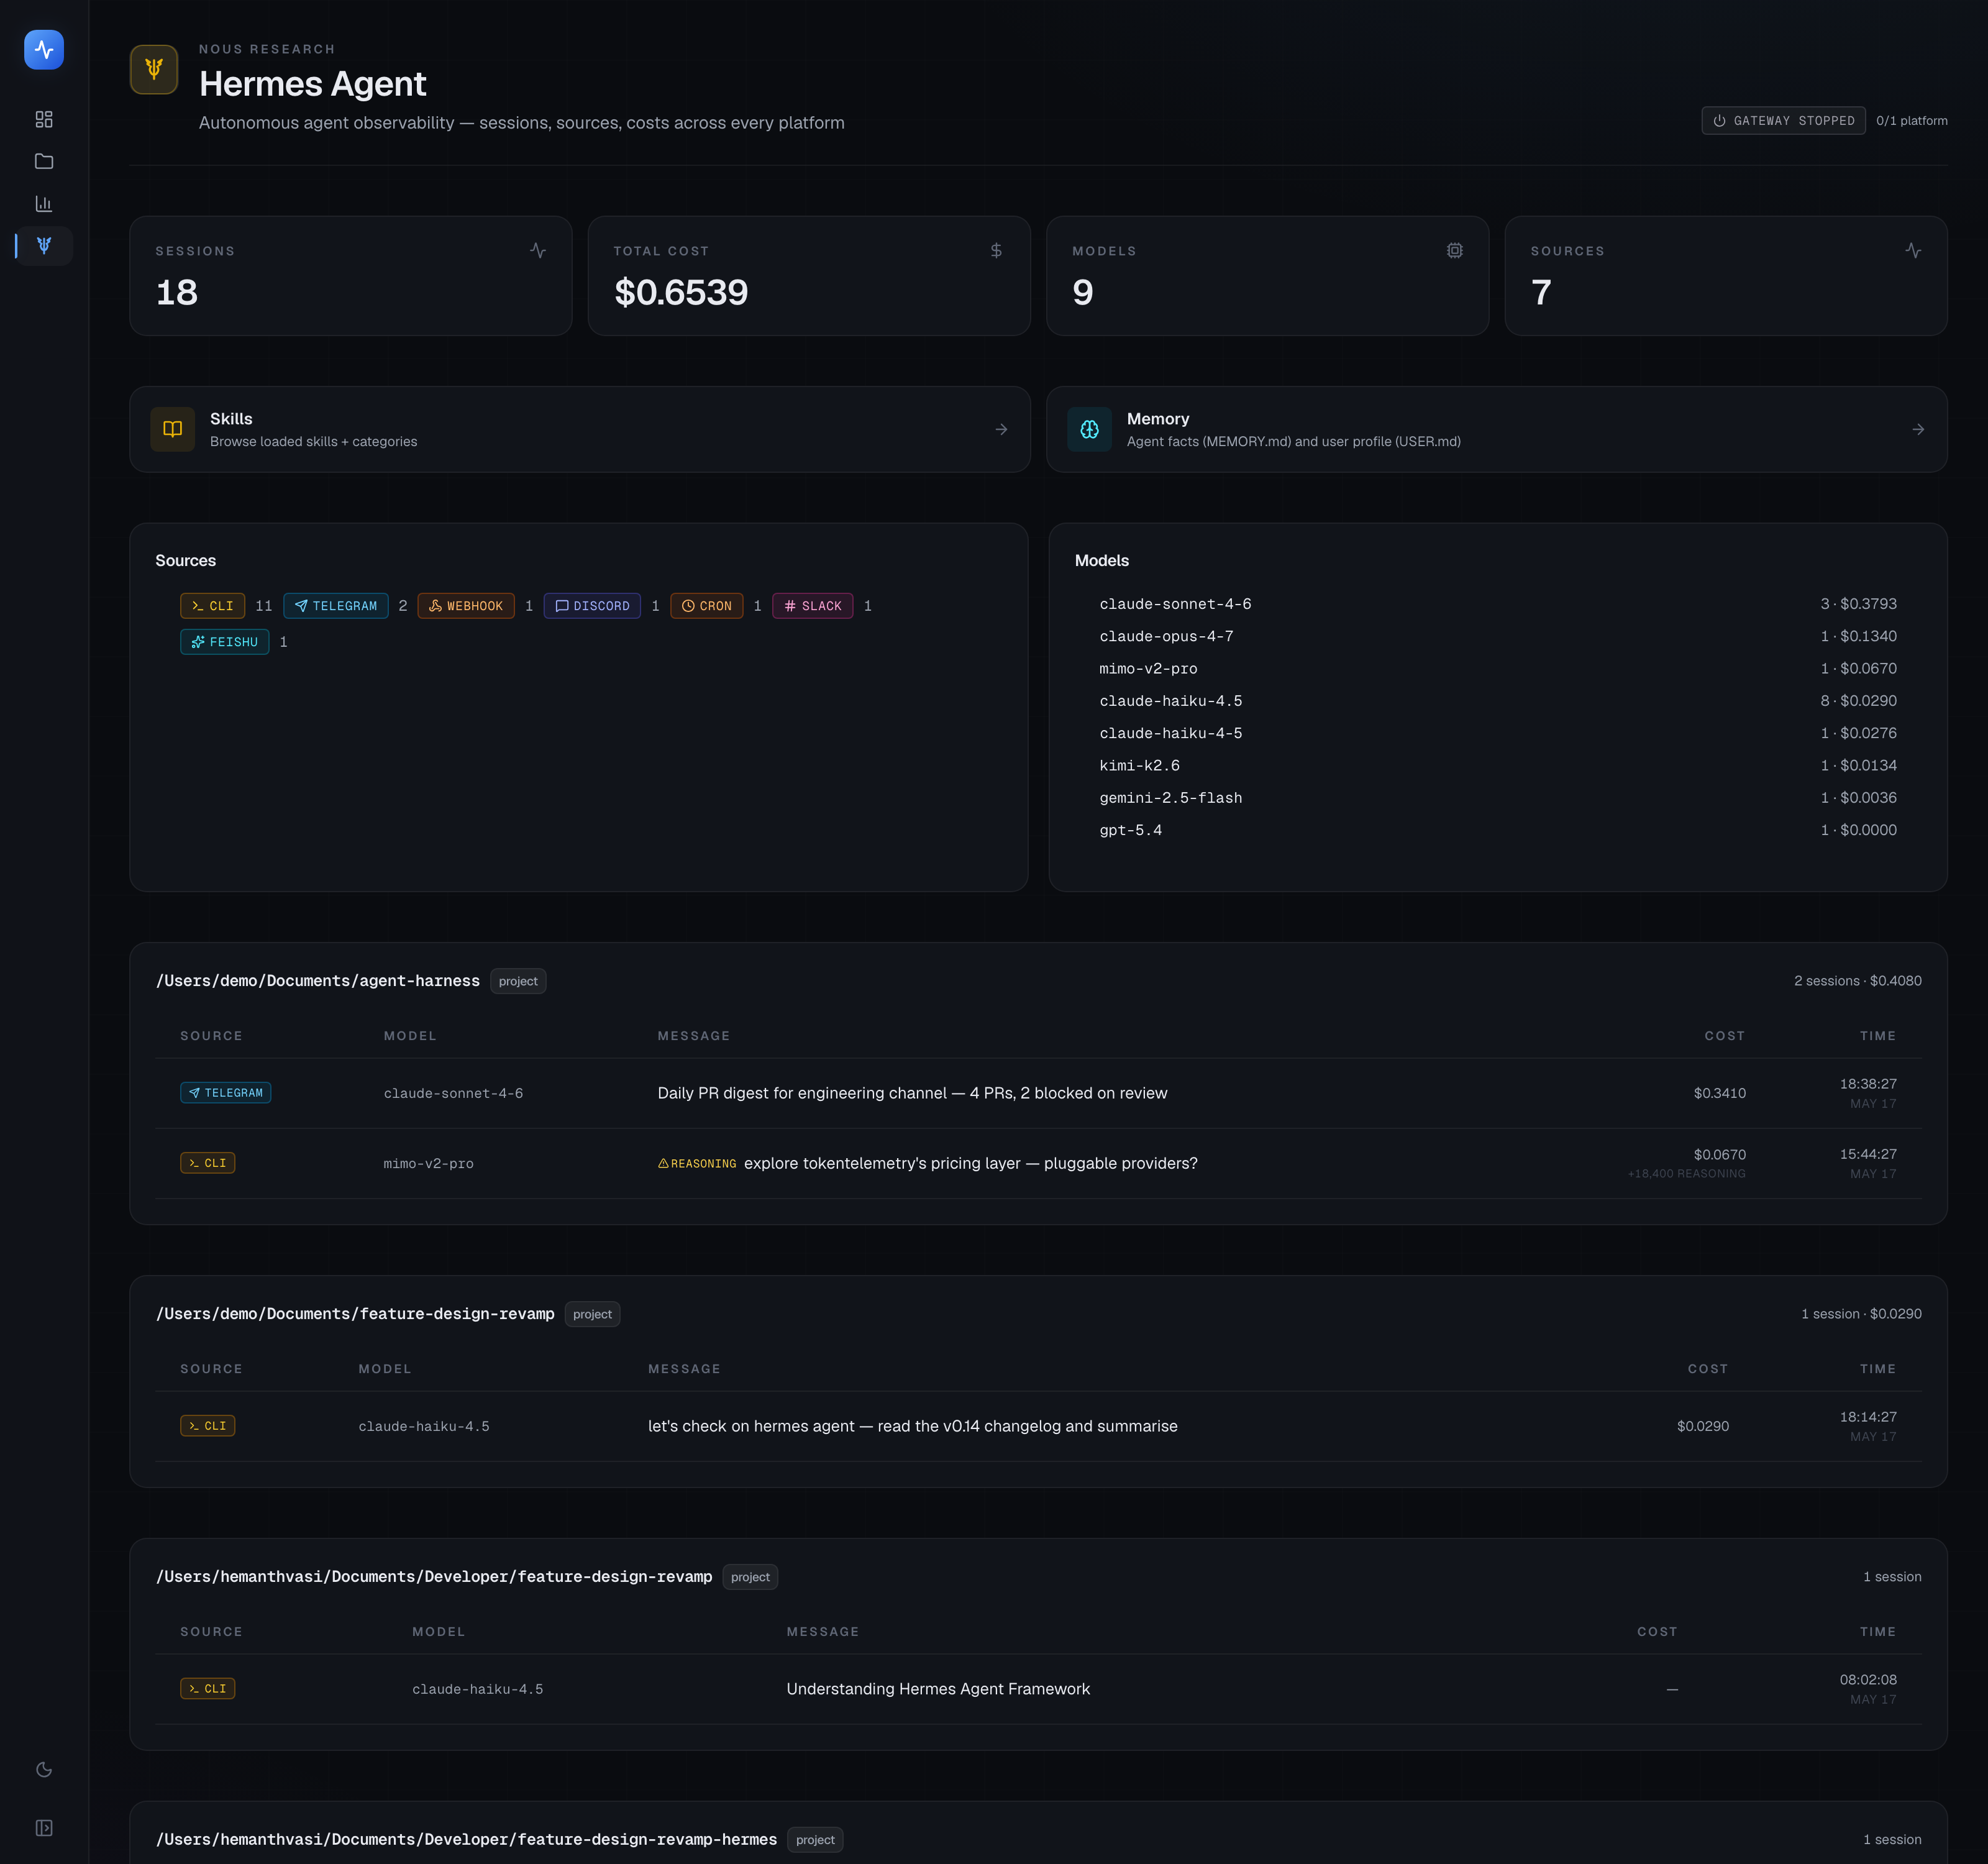1988x1864 pixels.
Task: Click the hemanthvasi Developer/feature-design-revamp path heading
Action: tap(434, 1577)
